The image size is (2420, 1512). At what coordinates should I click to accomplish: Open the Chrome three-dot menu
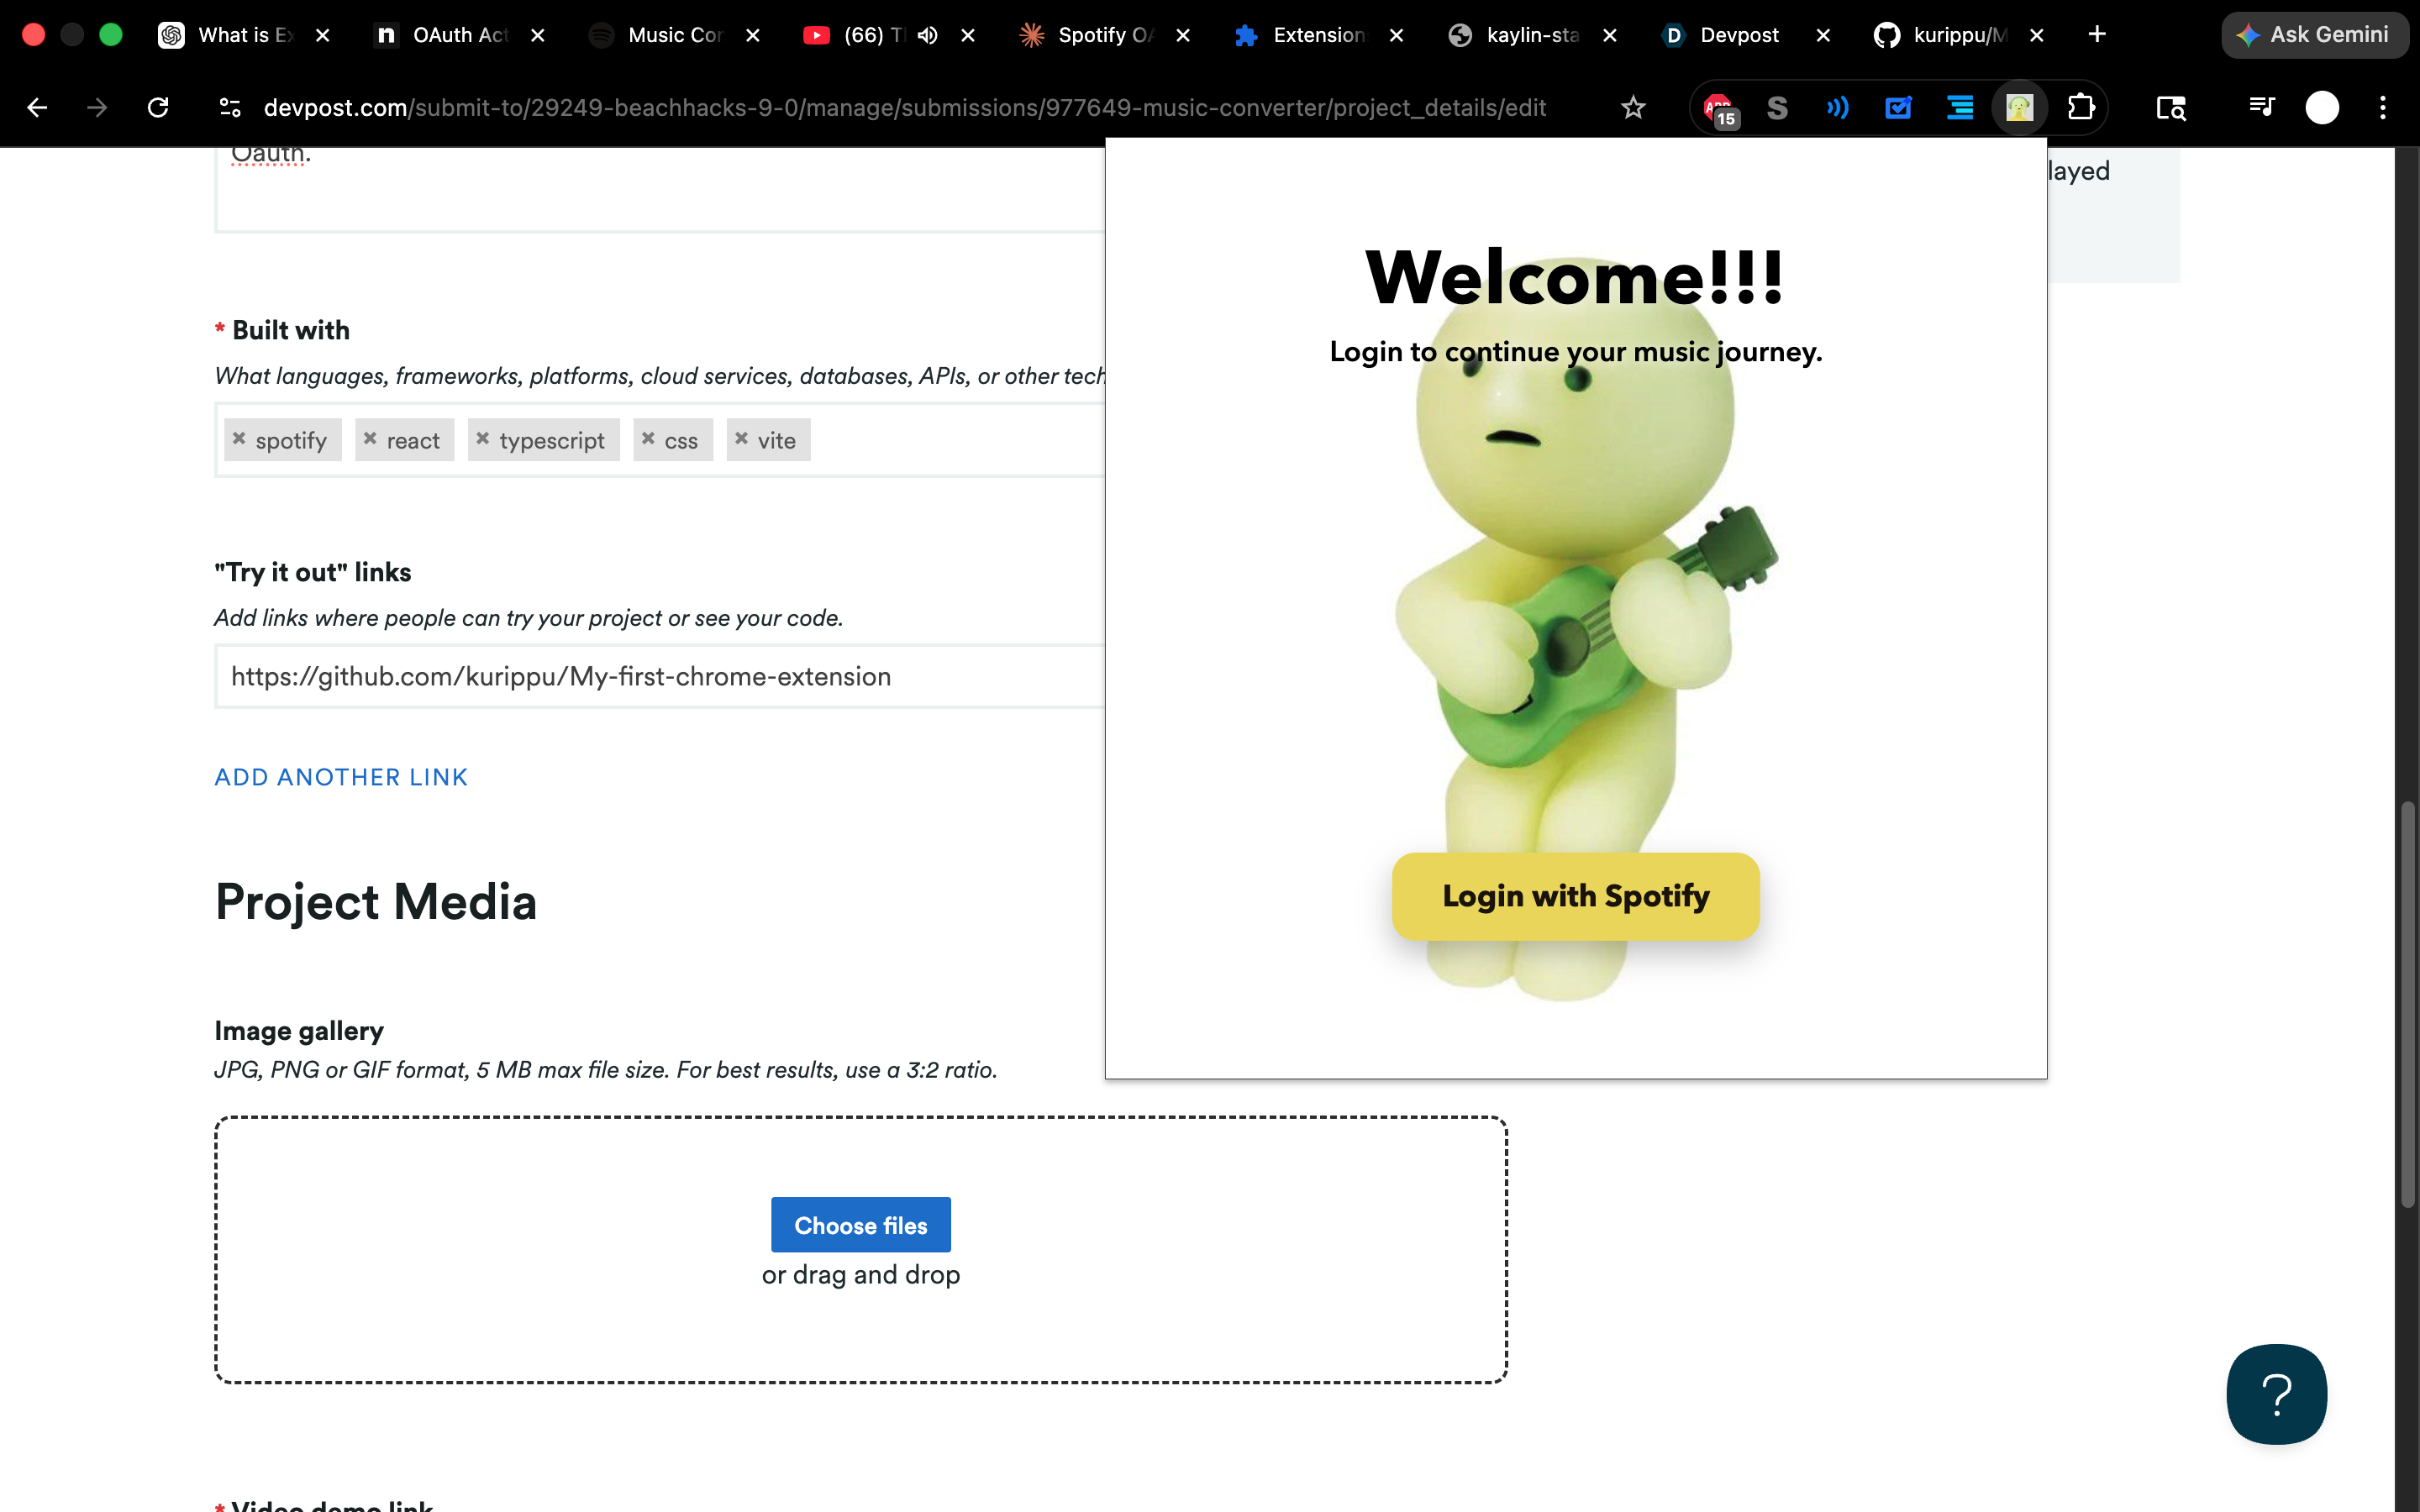[2383, 107]
